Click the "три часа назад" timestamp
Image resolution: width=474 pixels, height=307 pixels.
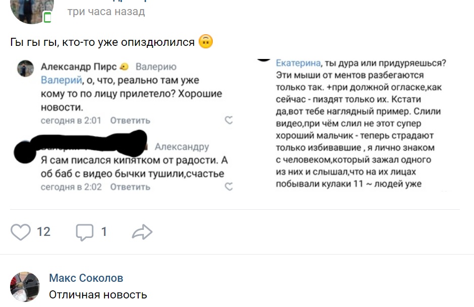(x=106, y=12)
